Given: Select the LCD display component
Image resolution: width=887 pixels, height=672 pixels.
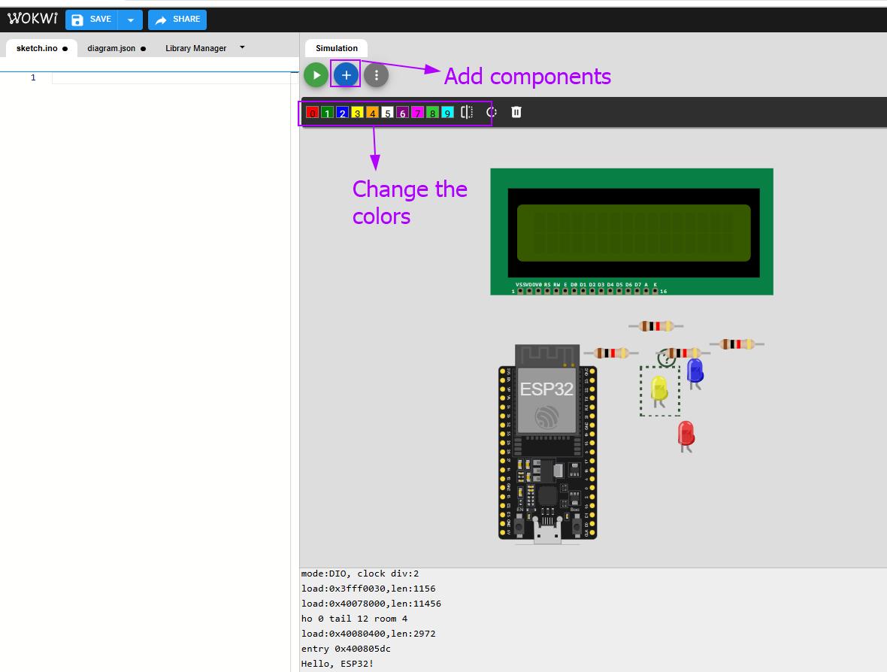Looking at the screenshot, I should (631, 232).
